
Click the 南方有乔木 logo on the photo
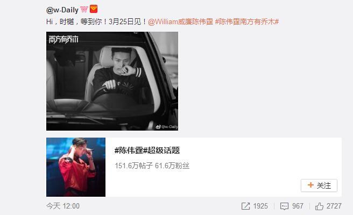tap(63, 40)
